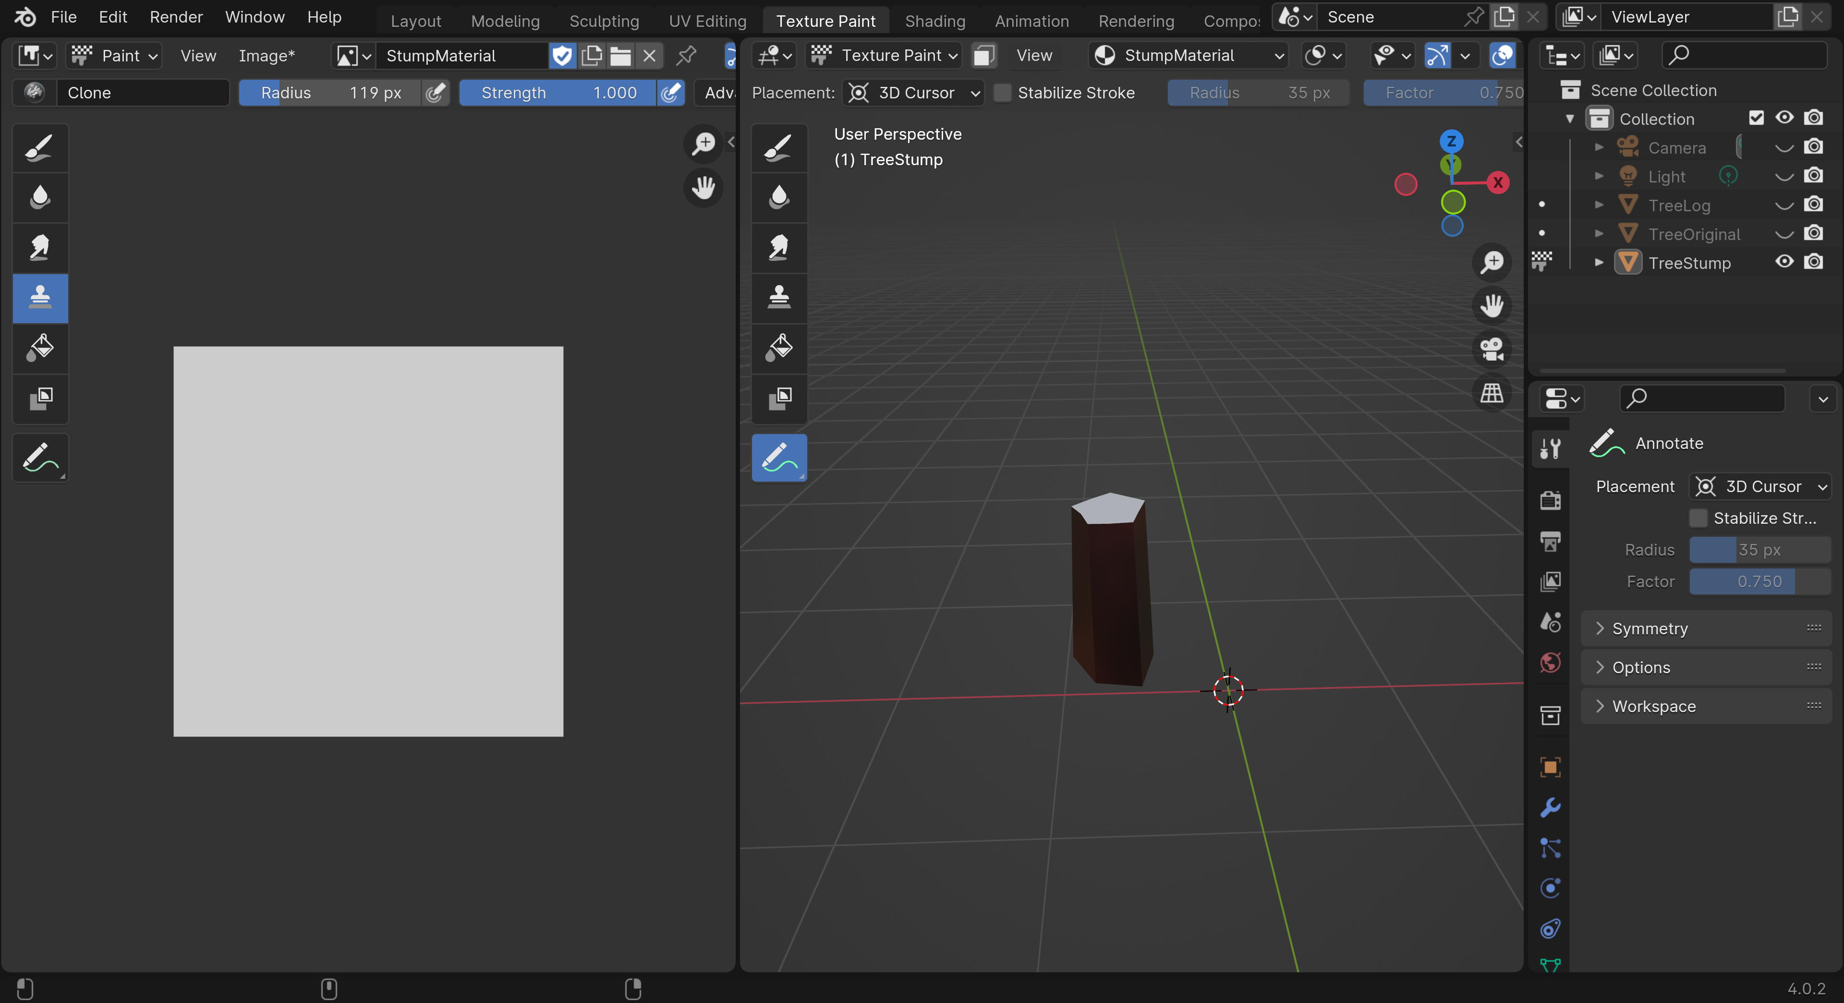Select the Mask tool in 3D viewport

(779, 398)
